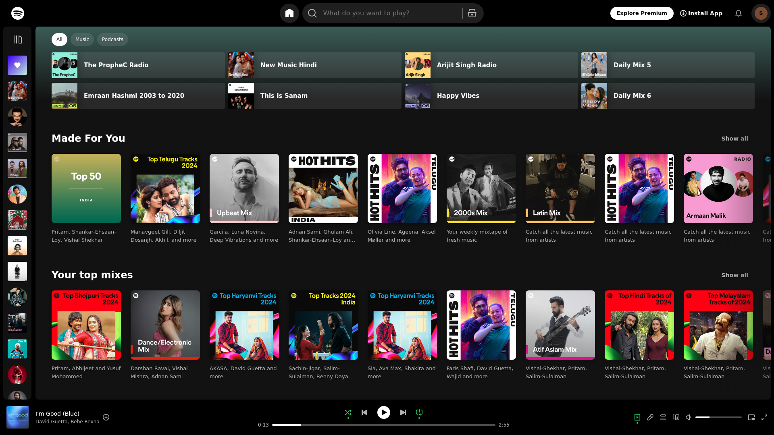Open Top Malayalam Tracks of 2024 card
The height and width of the screenshot is (435, 774).
718,325
